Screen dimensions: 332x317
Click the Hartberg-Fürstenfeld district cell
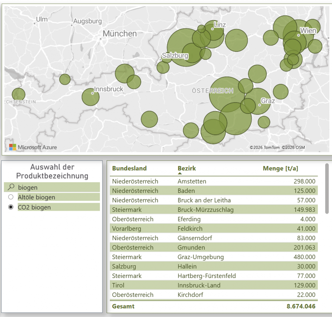coord(207,276)
